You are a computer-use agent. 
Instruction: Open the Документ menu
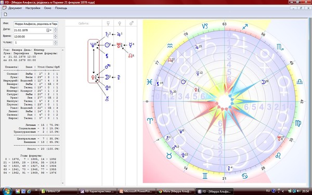(x=15, y=8)
